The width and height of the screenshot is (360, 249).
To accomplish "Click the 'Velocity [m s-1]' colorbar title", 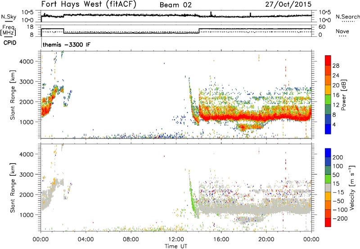I will click(352, 187).
